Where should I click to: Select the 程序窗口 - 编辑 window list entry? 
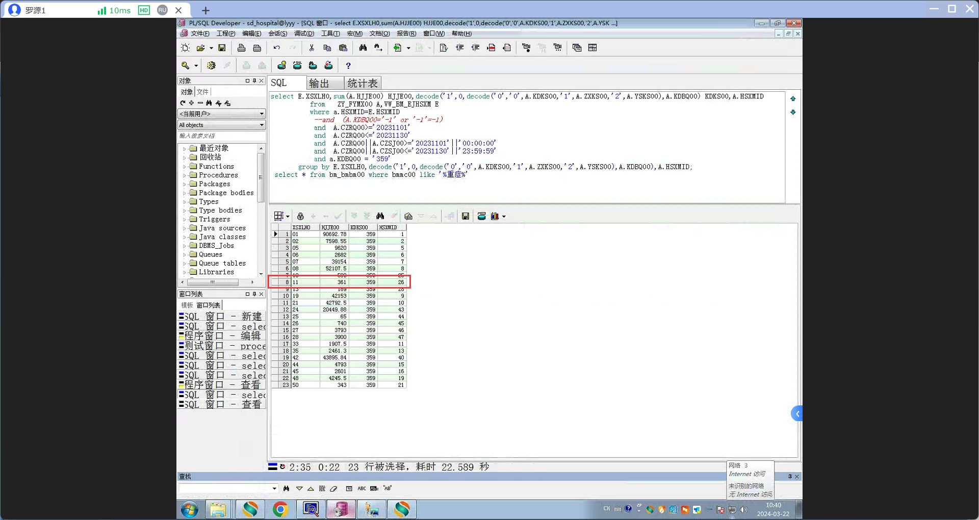pos(222,336)
